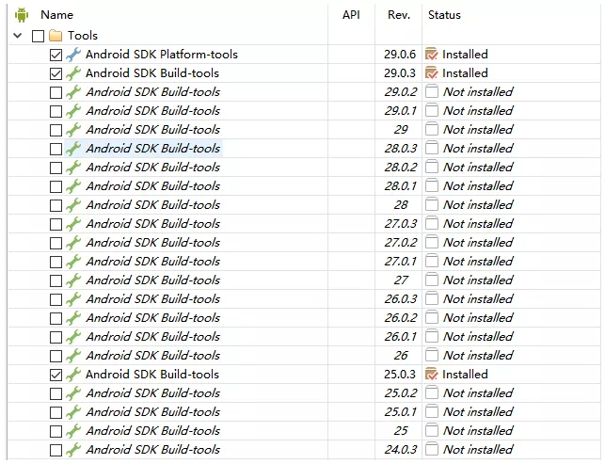
Task: Click wrench icon of Build-tools 26.0.3
Action: click(x=73, y=299)
